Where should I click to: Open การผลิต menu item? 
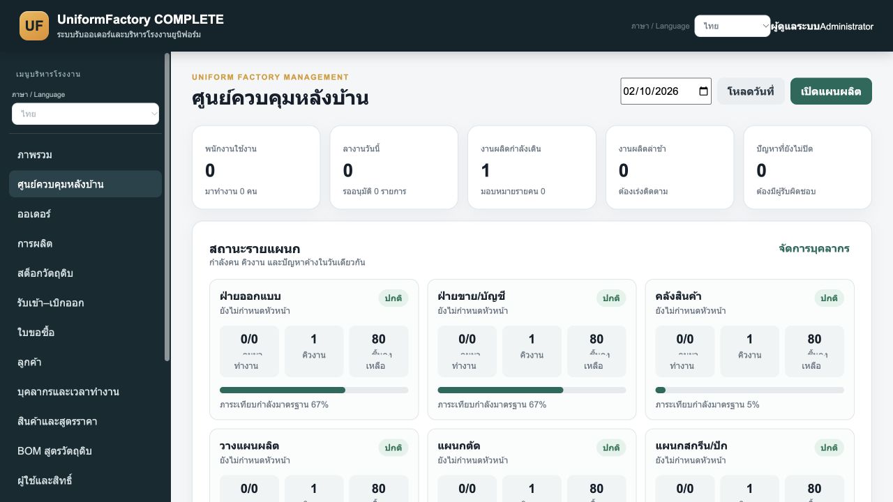tap(85, 243)
